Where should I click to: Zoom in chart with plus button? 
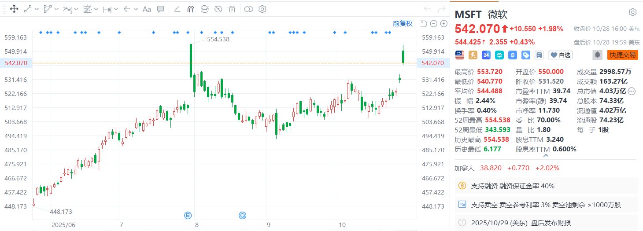pyautogui.click(x=442, y=24)
